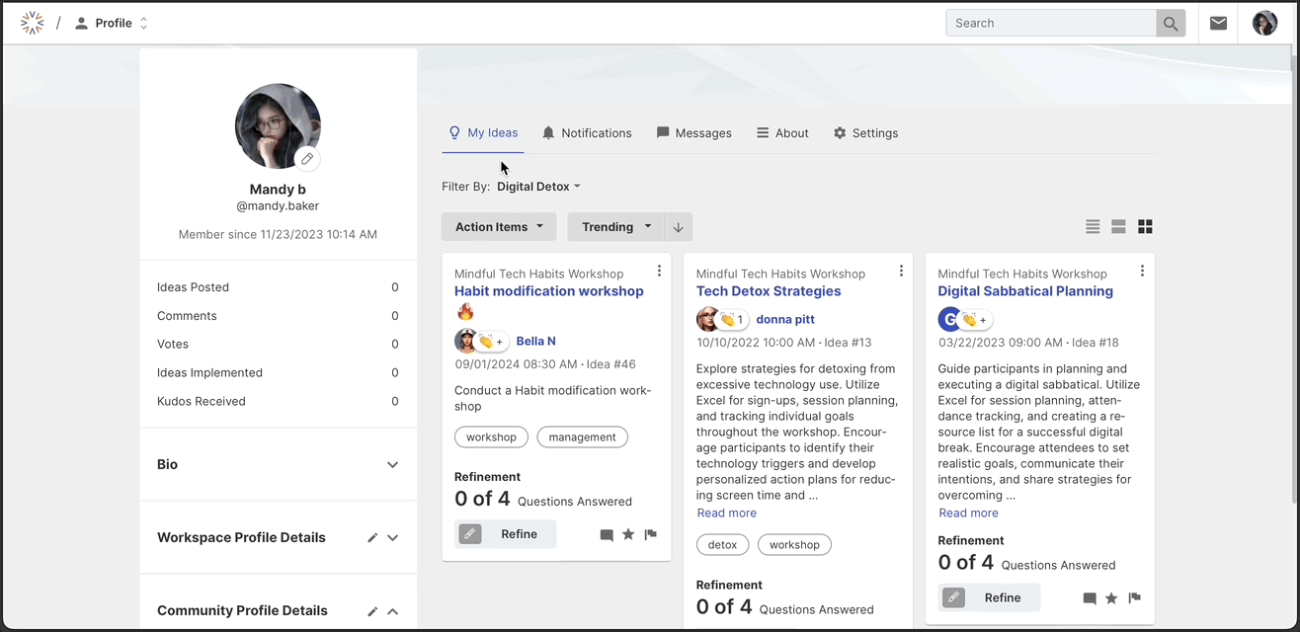Star the Habit modification workshop idea
Viewport: 1300px width, 632px height.
[628, 535]
